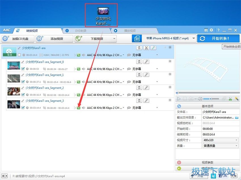Viewport: 241px width, 180px height.
Task: Click effects wand icon for Segment_0
Action: pos(146,62)
